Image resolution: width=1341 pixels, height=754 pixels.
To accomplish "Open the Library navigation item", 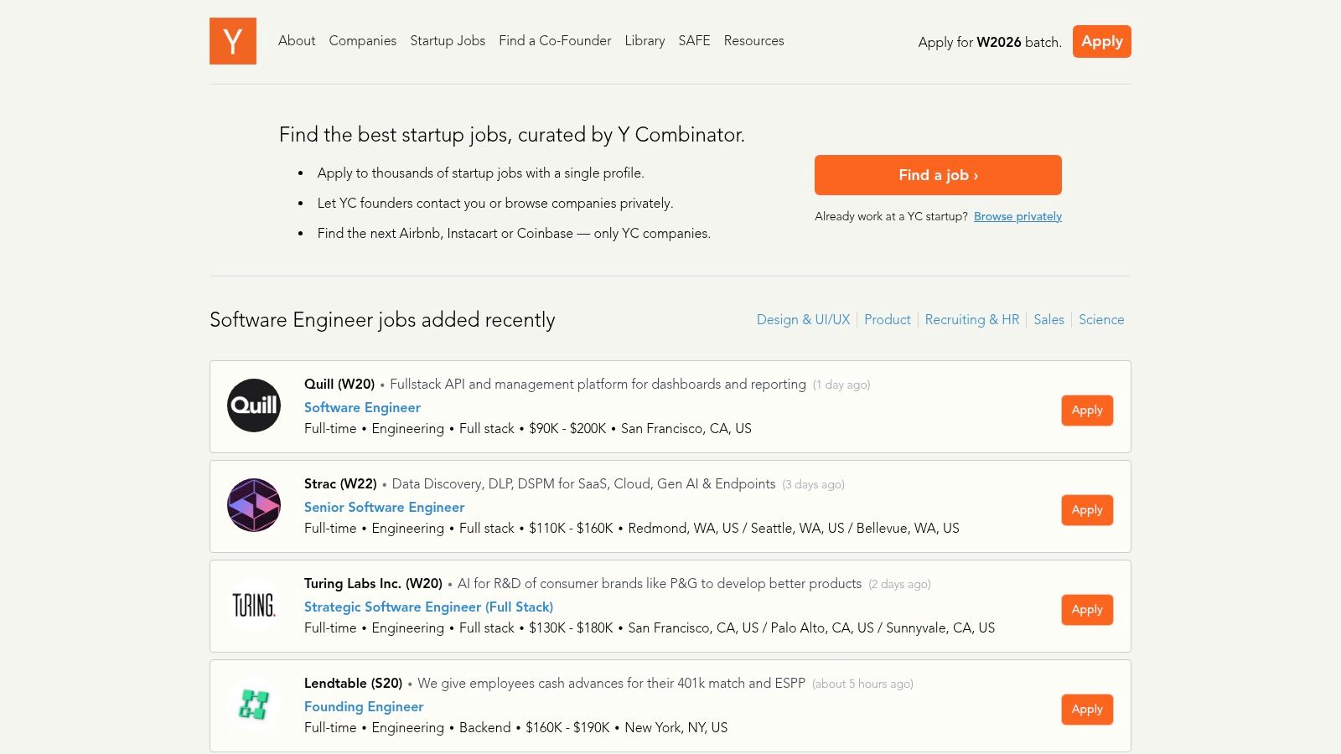I will pyautogui.click(x=644, y=40).
